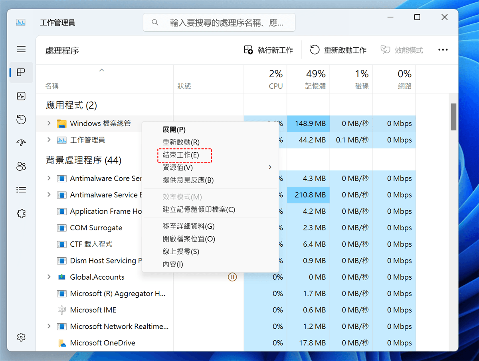This screenshot has height=361, width=479.
Task: Click the Global.Accounts process icon
Action: (61, 277)
